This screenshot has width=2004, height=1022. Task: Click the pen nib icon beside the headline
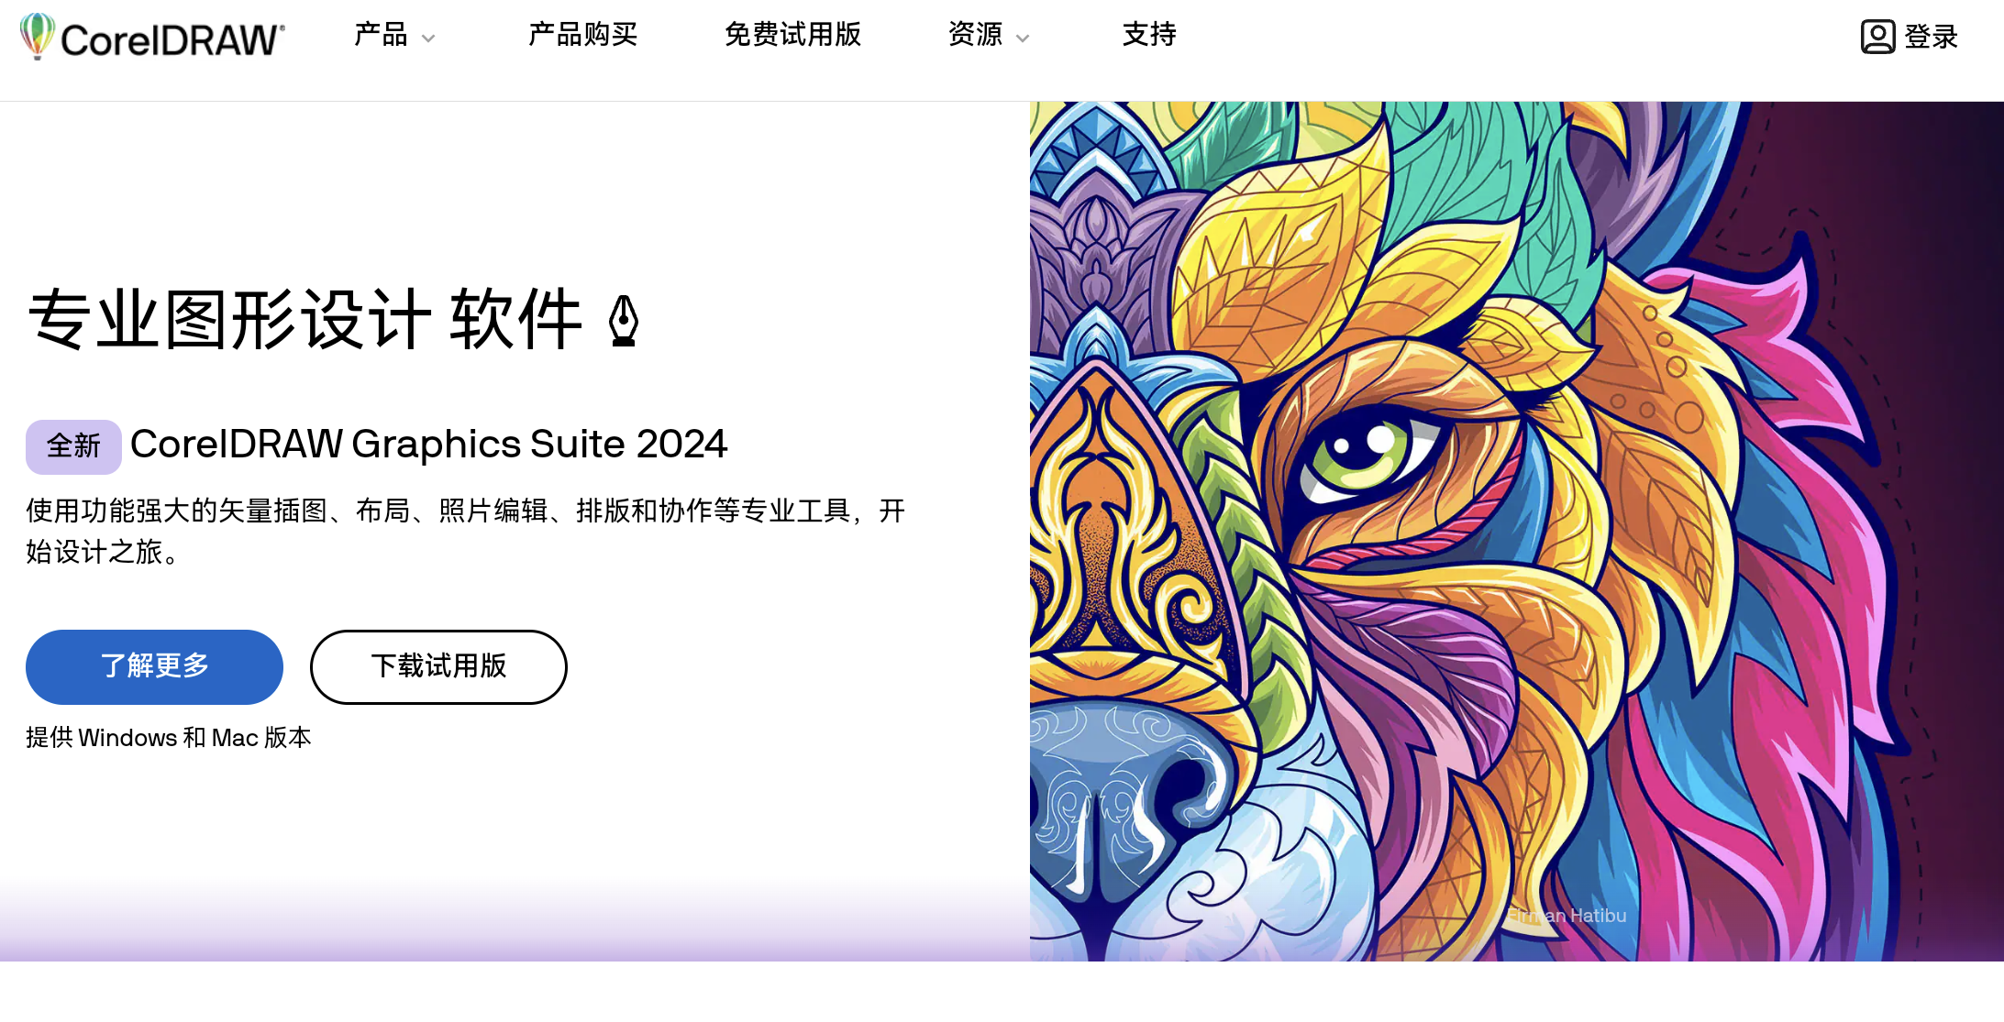pyautogui.click(x=624, y=320)
